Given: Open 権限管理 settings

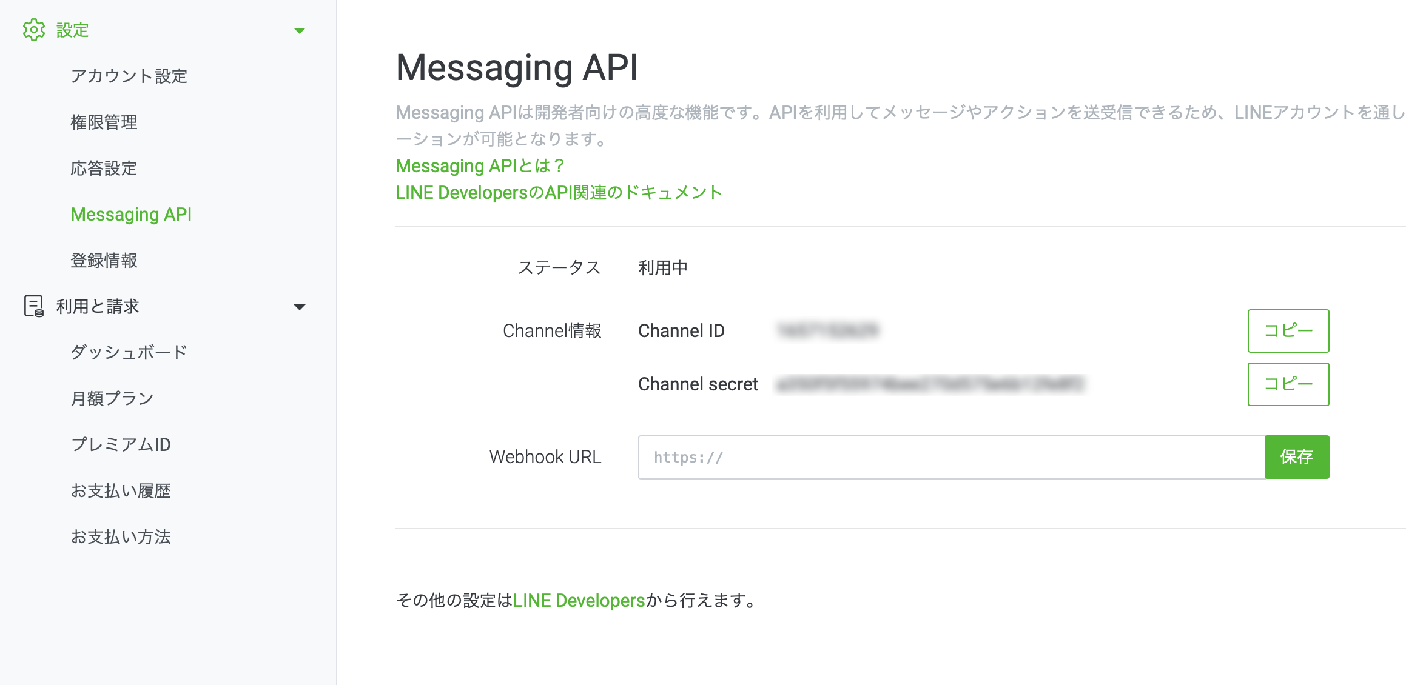Looking at the screenshot, I should click(104, 122).
